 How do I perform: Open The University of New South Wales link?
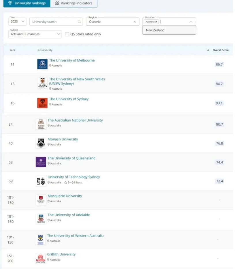point(77,81)
